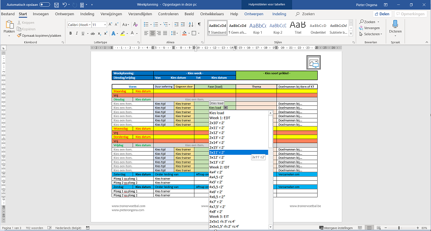Click Vervangen in the Bewerken group
Image resolution: width=431 pixels, height=231 pixels.
click(371, 28)
